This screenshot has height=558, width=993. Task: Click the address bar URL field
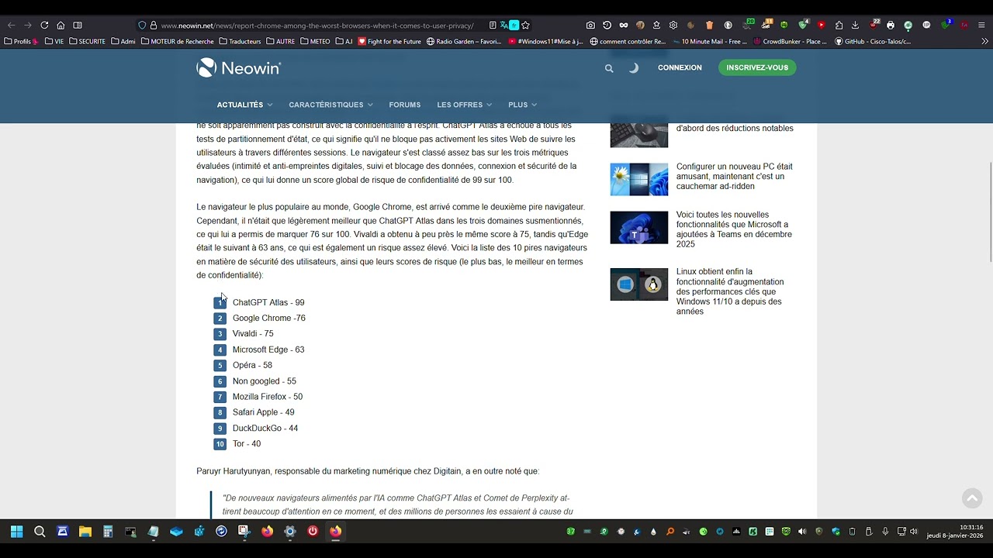click(317, 26)
